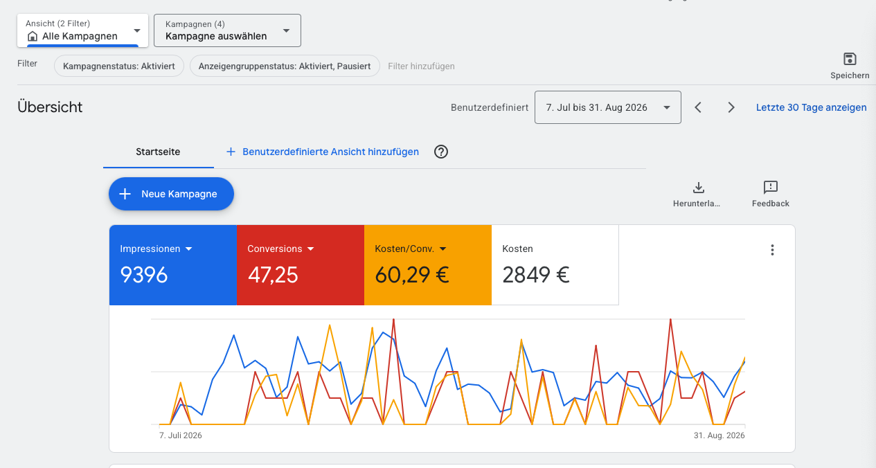Click the Übersicht page heading
Viewport: 876px width, 468px height.
pos(50,107)
